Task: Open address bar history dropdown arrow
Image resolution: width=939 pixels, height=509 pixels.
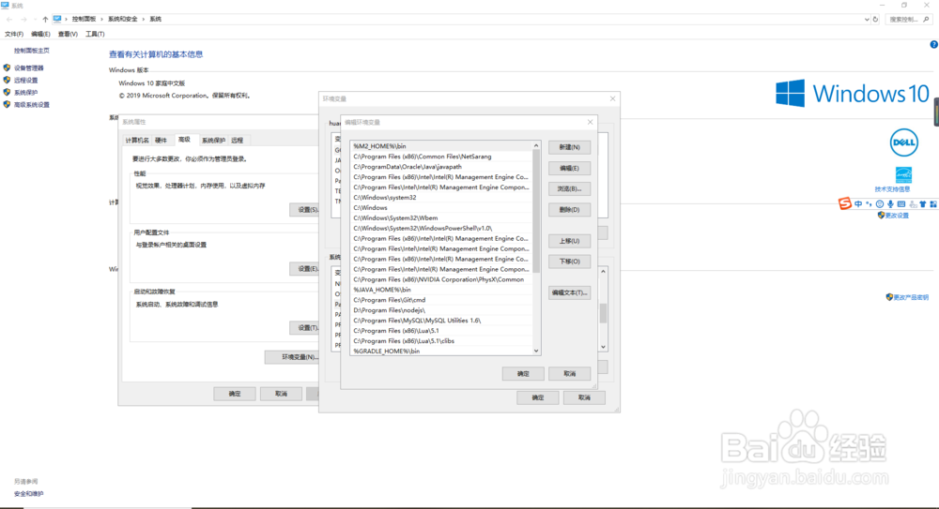Action: click(867, 19)
